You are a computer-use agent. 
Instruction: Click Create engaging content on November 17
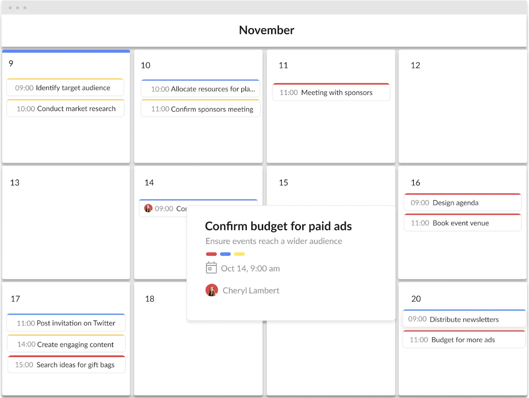tap(66, 344)
